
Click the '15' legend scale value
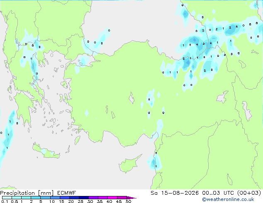61,201
